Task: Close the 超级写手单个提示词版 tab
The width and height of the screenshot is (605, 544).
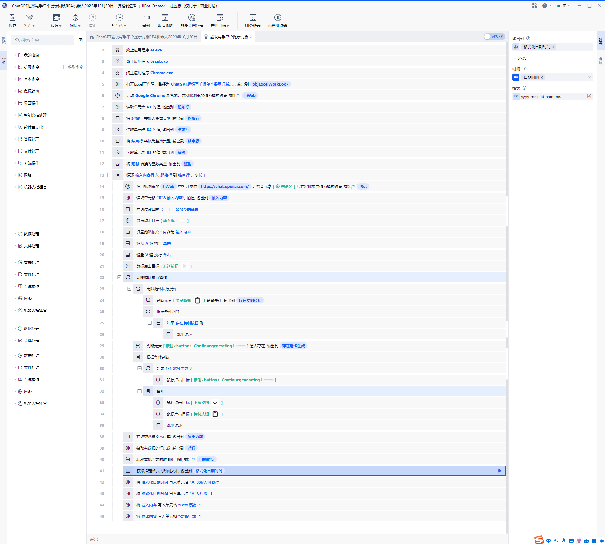Action: [251, 37]
